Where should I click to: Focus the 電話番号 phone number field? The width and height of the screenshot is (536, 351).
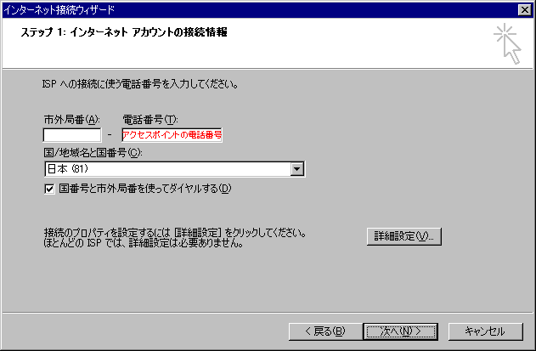coord(172,135)
